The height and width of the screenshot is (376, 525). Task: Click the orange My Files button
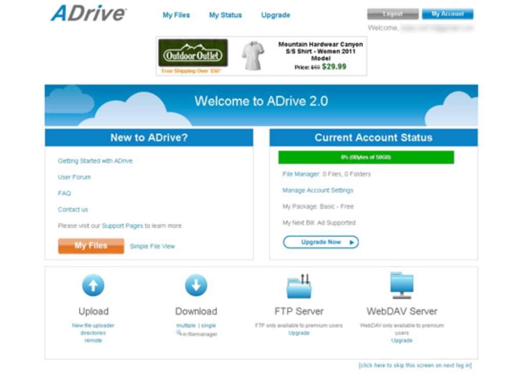tap(91, 246)
